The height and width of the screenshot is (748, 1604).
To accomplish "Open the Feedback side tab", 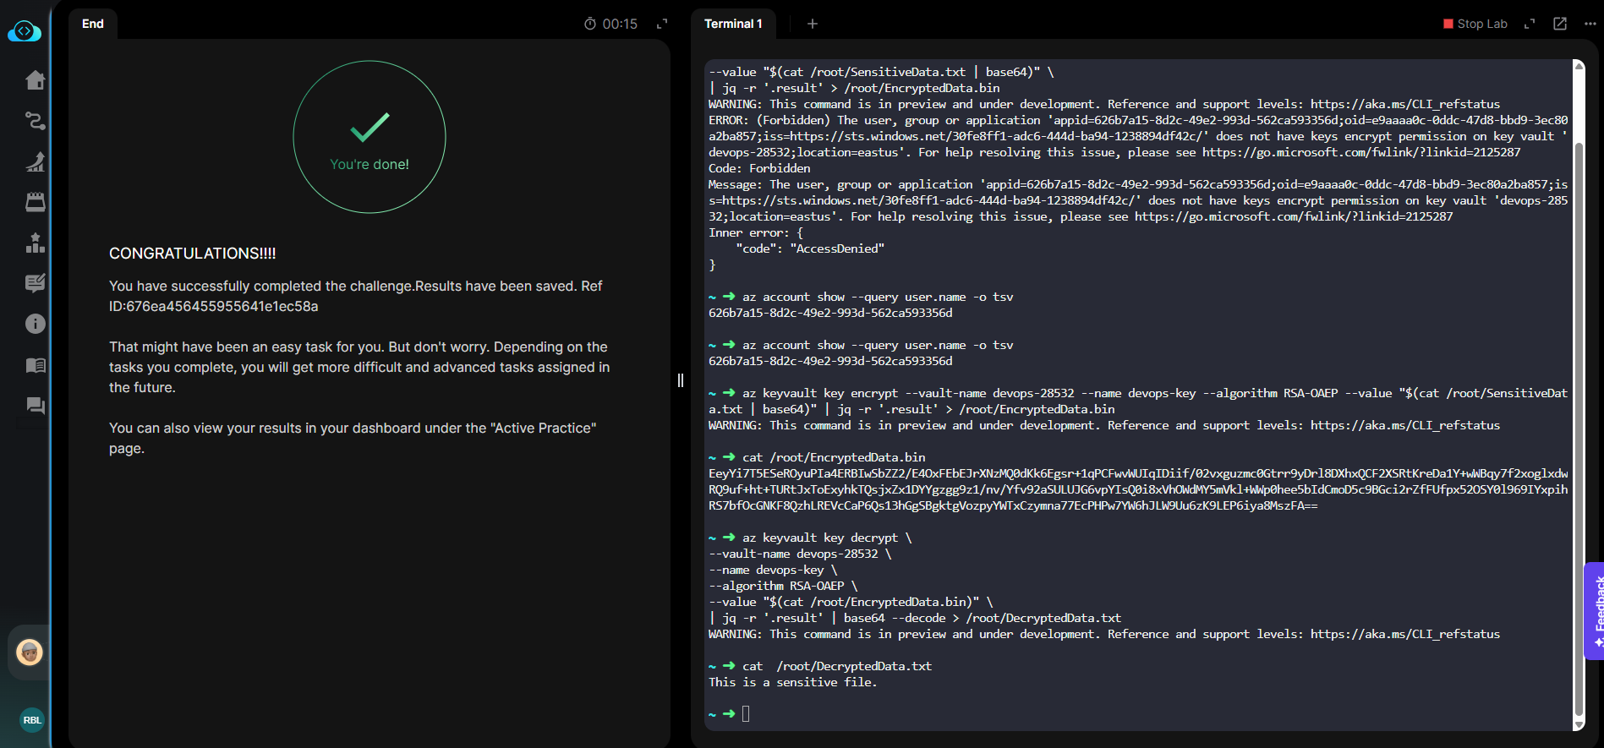I will (1596, 610).
